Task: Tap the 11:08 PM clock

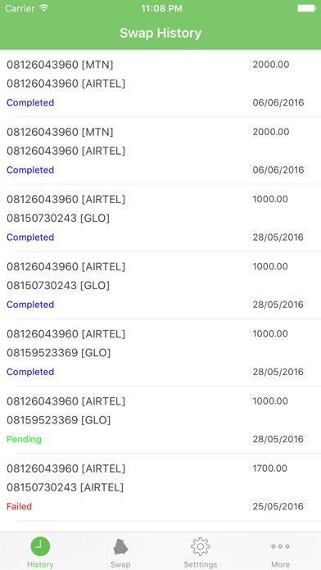Action: point(161,8)
